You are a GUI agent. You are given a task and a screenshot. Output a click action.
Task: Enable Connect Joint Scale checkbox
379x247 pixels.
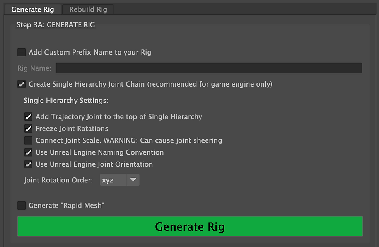28,140
